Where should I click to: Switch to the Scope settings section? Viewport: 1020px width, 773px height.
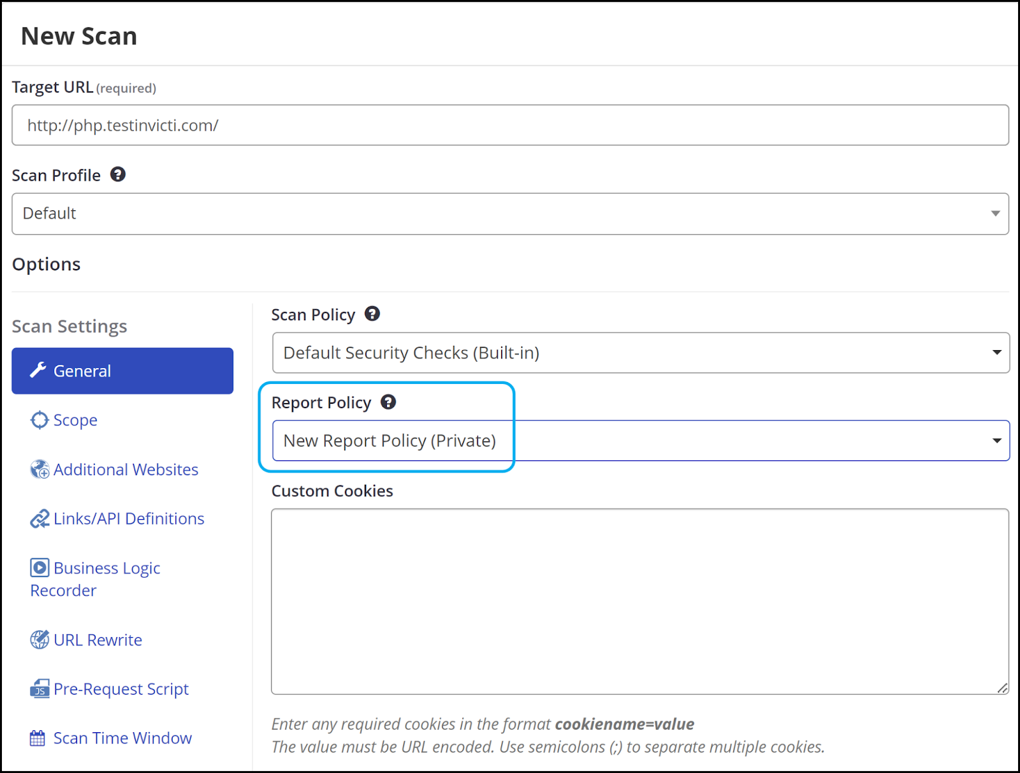[x=75, y=420]
